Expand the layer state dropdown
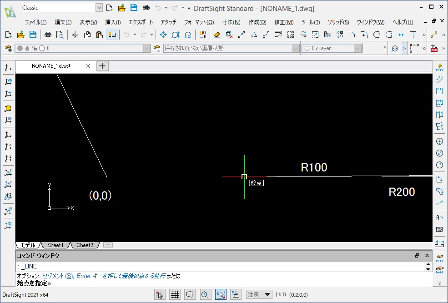 (296, 48)
